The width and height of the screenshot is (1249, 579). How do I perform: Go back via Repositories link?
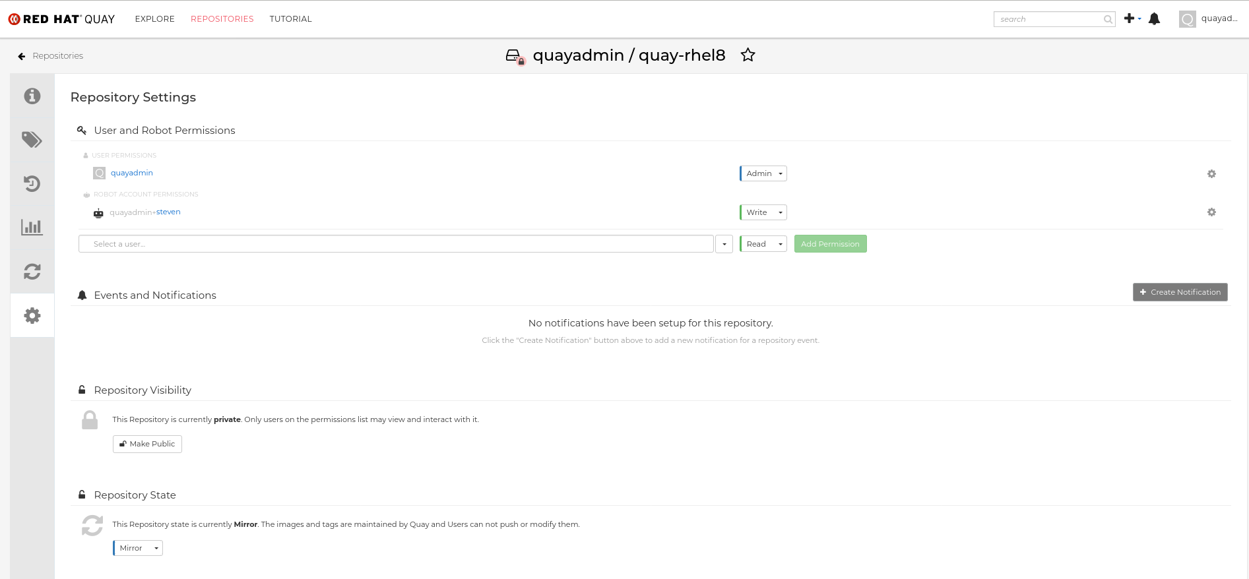click(x=58, y=56)
